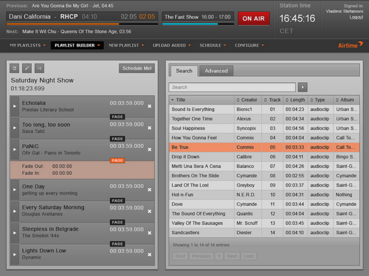Play the Lights Down Low track

(x=15, y=255)
